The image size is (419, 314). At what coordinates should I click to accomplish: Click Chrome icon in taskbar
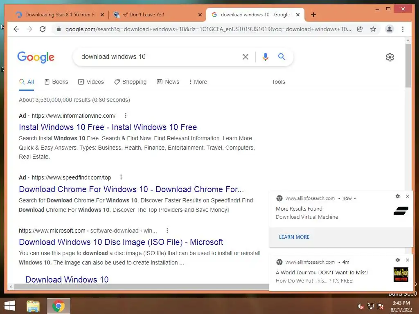coord(59,306)
